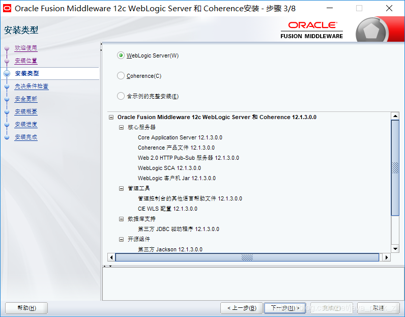Select Coherence 产品文件 12.1.3.0.0 row
405x317 pixels.
[176, 148]
